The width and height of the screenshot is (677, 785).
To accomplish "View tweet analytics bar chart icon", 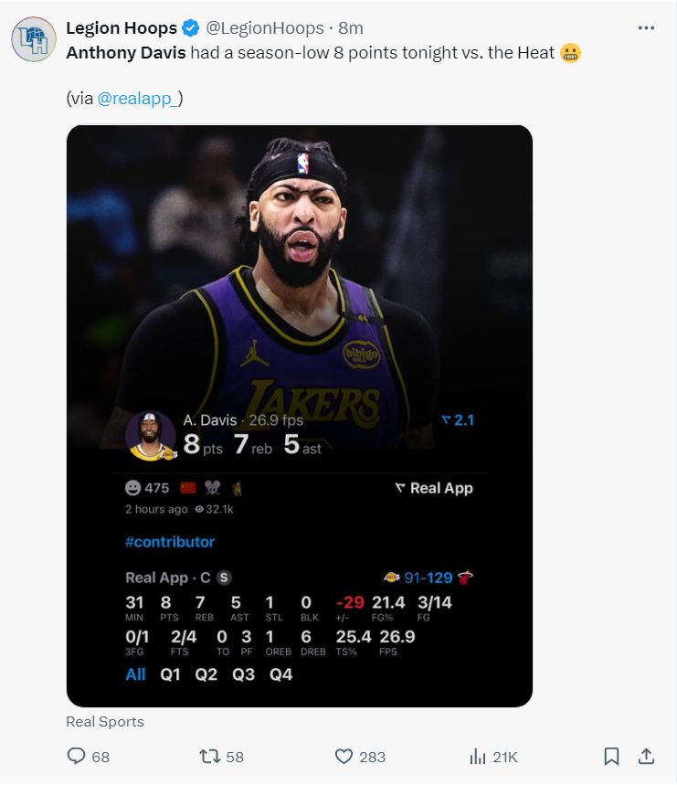I will click(x=477, y=757).
